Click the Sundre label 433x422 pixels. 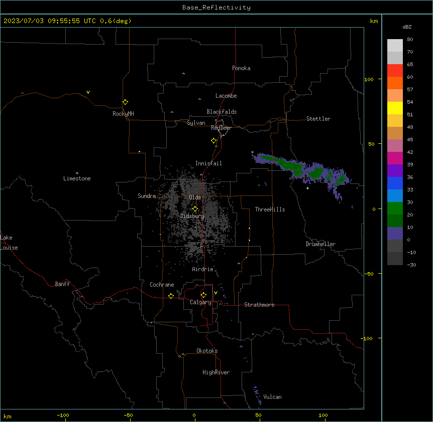pyautogui.click(x=147, y=196)
